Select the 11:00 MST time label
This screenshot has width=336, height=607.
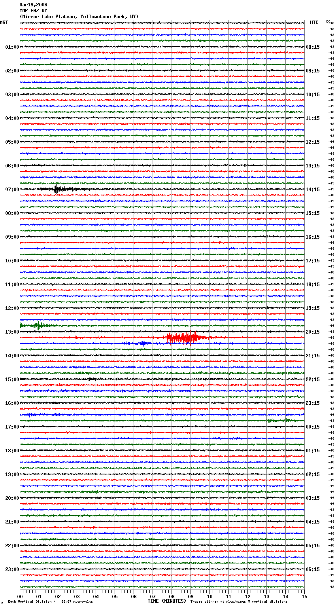(x=12, y=285)
